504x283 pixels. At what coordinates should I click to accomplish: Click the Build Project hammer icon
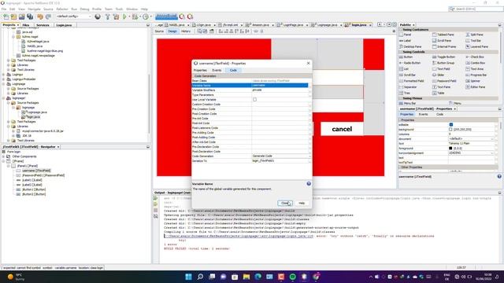108,17
